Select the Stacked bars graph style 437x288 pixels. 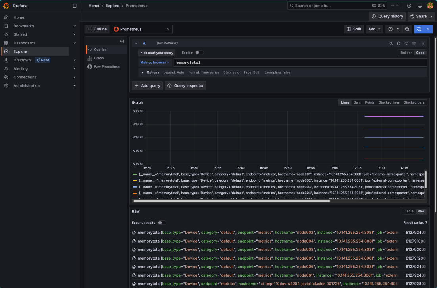click(414, 102)
